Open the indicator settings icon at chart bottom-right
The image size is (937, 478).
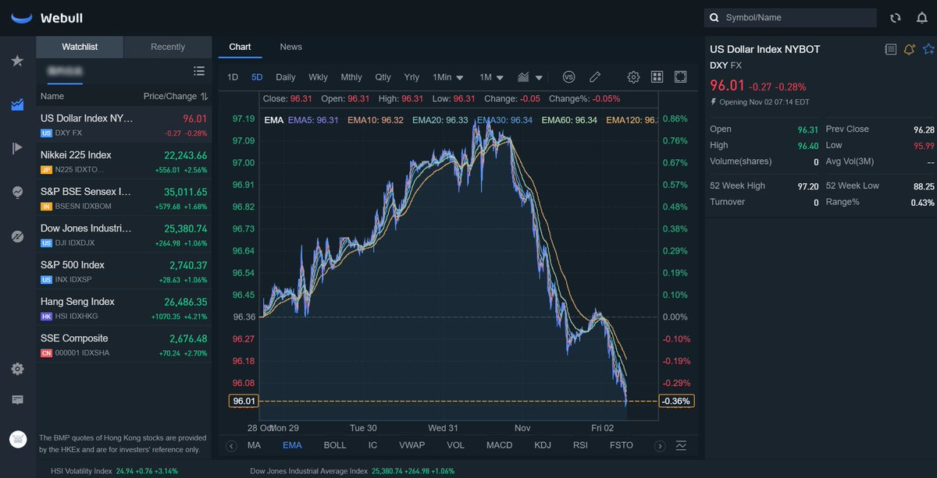pyautogui.click(x=681, y=445)
